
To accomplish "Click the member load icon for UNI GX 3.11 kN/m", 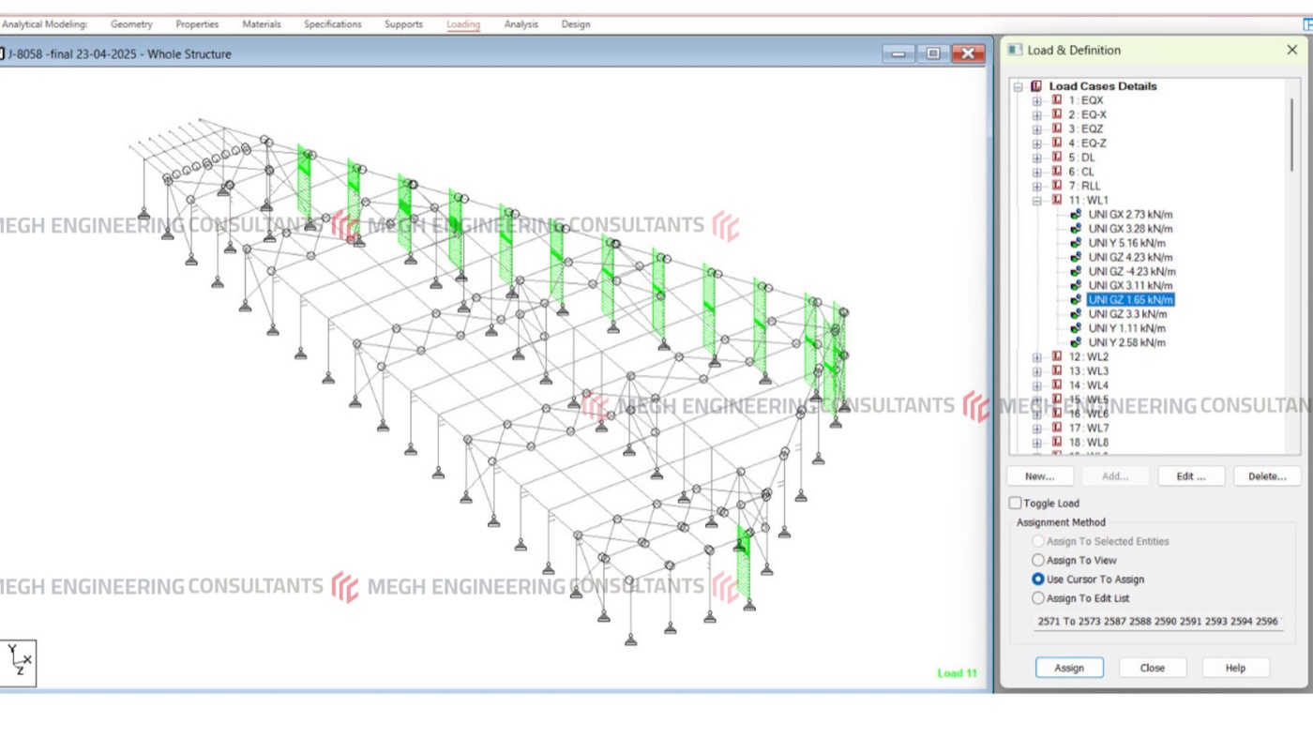I will coord(1076,285).
